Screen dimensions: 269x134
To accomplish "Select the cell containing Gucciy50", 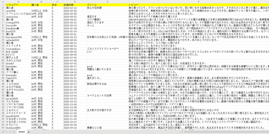I will [x=18, y=26].
